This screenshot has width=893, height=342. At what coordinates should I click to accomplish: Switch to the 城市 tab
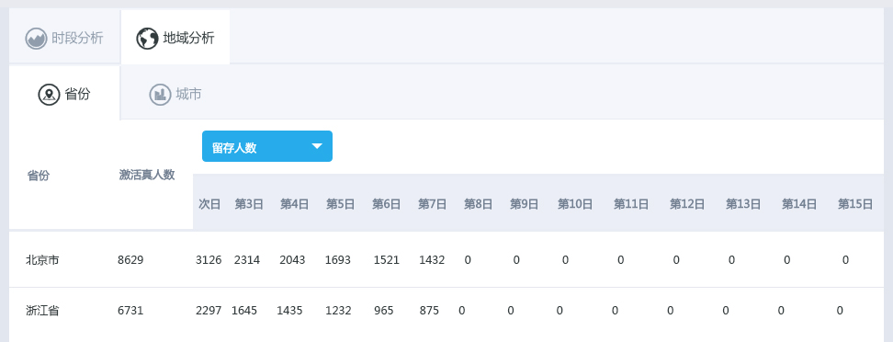coord(175,94)
